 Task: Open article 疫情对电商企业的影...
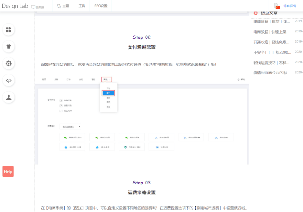[x=272, y=73]
